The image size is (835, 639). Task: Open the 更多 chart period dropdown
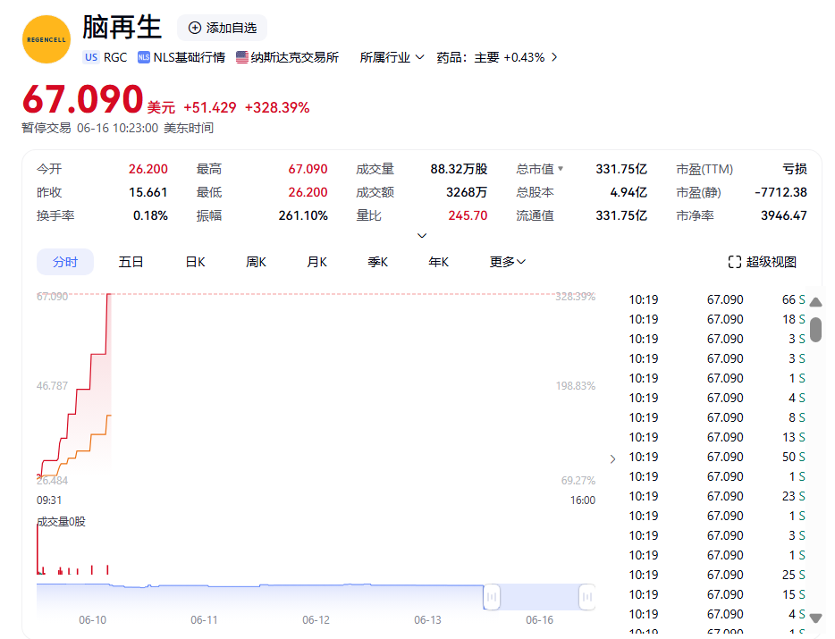[508, 262]
